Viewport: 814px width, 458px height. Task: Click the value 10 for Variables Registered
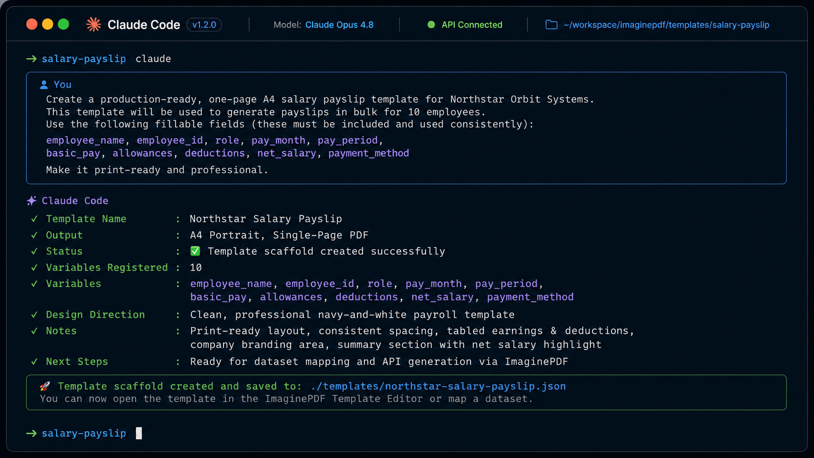click(x=196, y=268)
